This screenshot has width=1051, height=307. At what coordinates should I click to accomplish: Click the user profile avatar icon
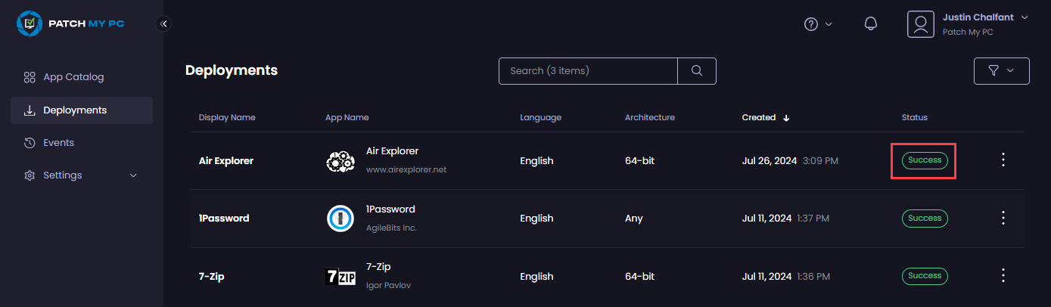[921, 23]
